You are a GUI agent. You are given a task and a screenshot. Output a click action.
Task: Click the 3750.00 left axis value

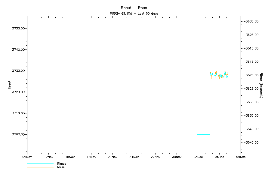[x=18, y=28]
